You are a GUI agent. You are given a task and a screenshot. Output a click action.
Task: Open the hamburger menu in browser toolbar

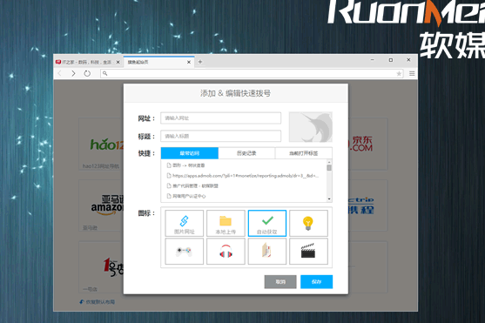412,73
